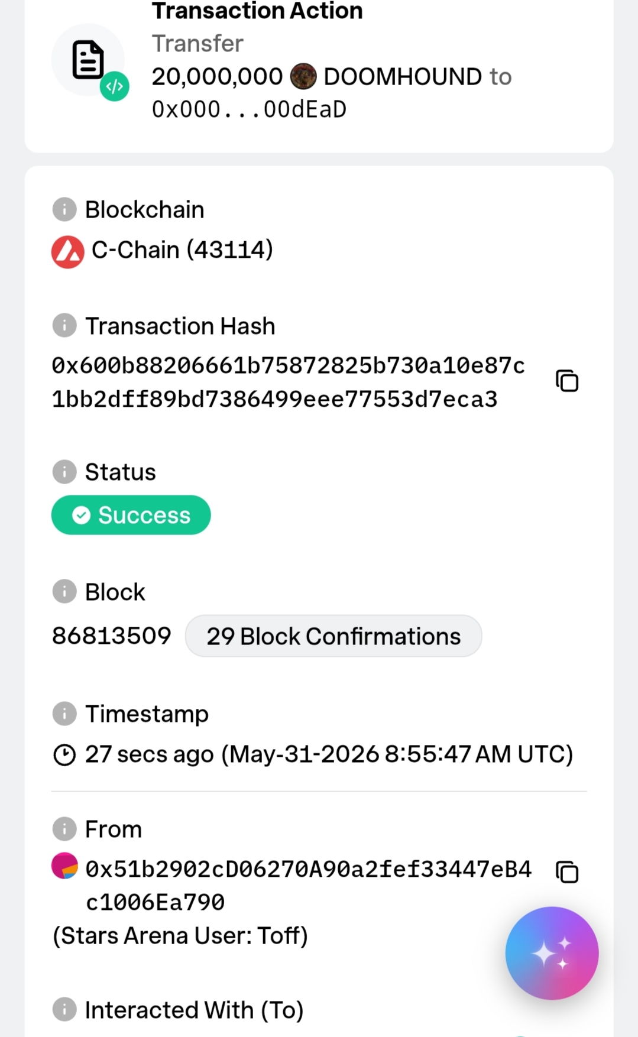
Task: Open the From address 0x51b2902c...
Action: pos(308,886)
